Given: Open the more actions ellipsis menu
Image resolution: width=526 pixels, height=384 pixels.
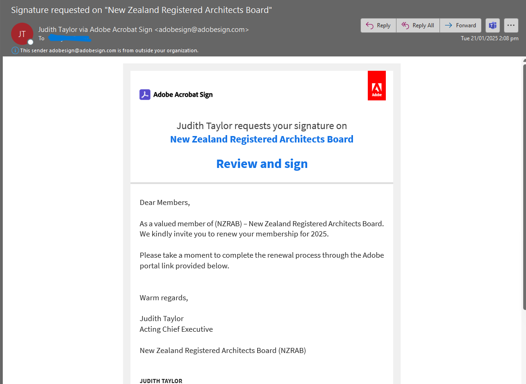Looking at the screenshot, I should pyautogui.click(x=511, y=25).
